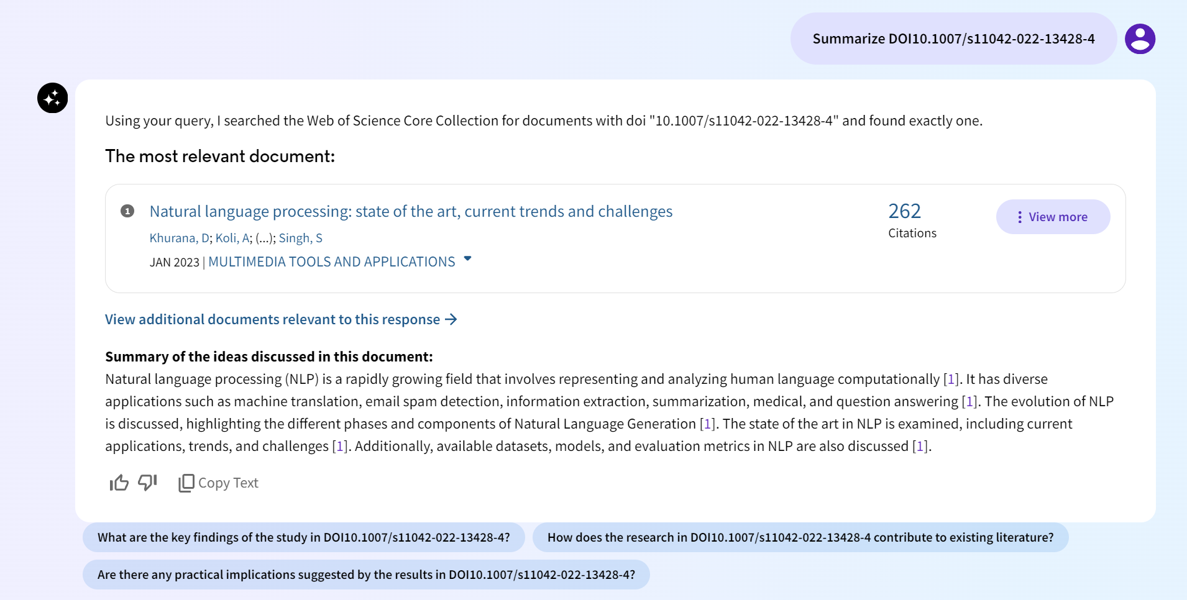Open the 262 citations count
Viewport: 1187px width, 600px height.
pos(905,211)
